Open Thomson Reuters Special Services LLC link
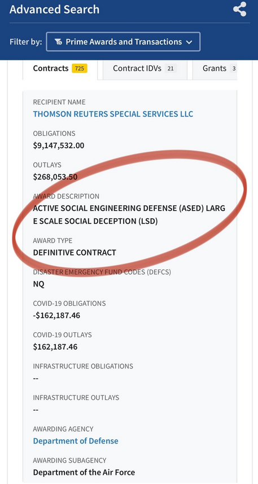258x484 pixels. click(113, 114)
